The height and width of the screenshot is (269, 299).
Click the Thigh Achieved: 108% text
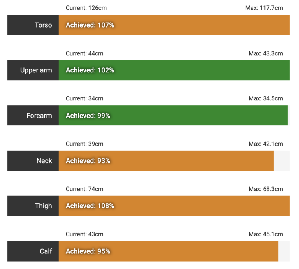pyautogui.click(x=90, y=206)
